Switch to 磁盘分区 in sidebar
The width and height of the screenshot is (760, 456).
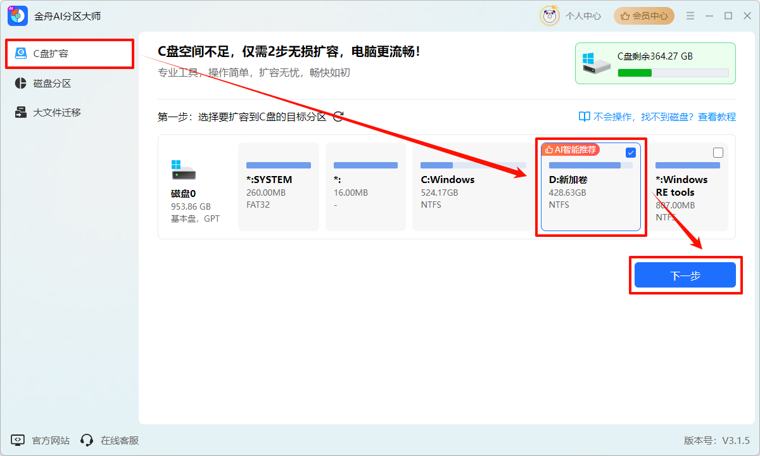coord(52,84)
